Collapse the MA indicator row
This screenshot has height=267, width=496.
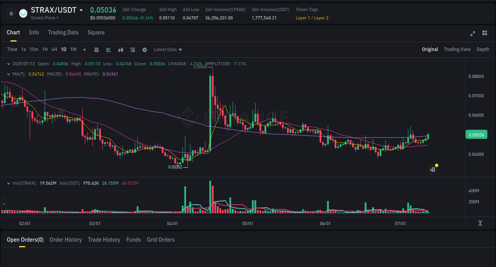tap(9, 74)
